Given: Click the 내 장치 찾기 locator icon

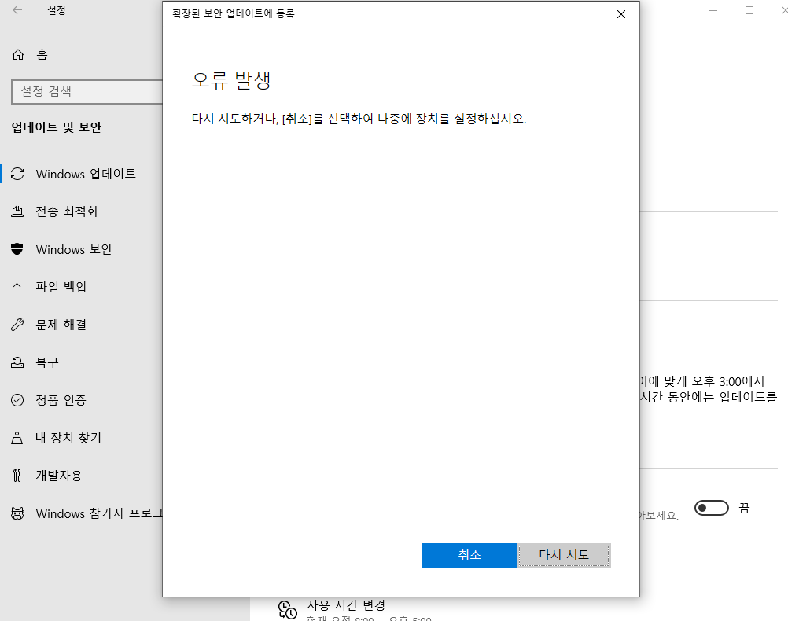Looking at the screenshot, I should click(17, 438).
